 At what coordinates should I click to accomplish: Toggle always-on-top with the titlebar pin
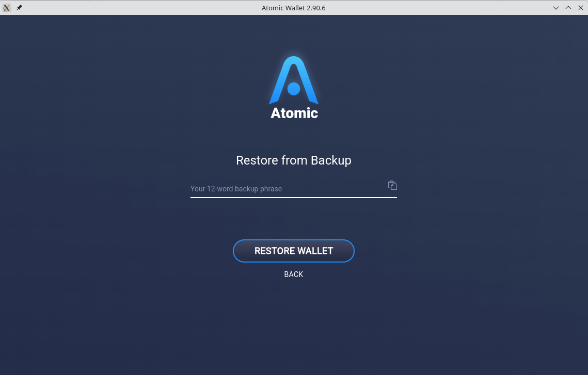[19, 8]
